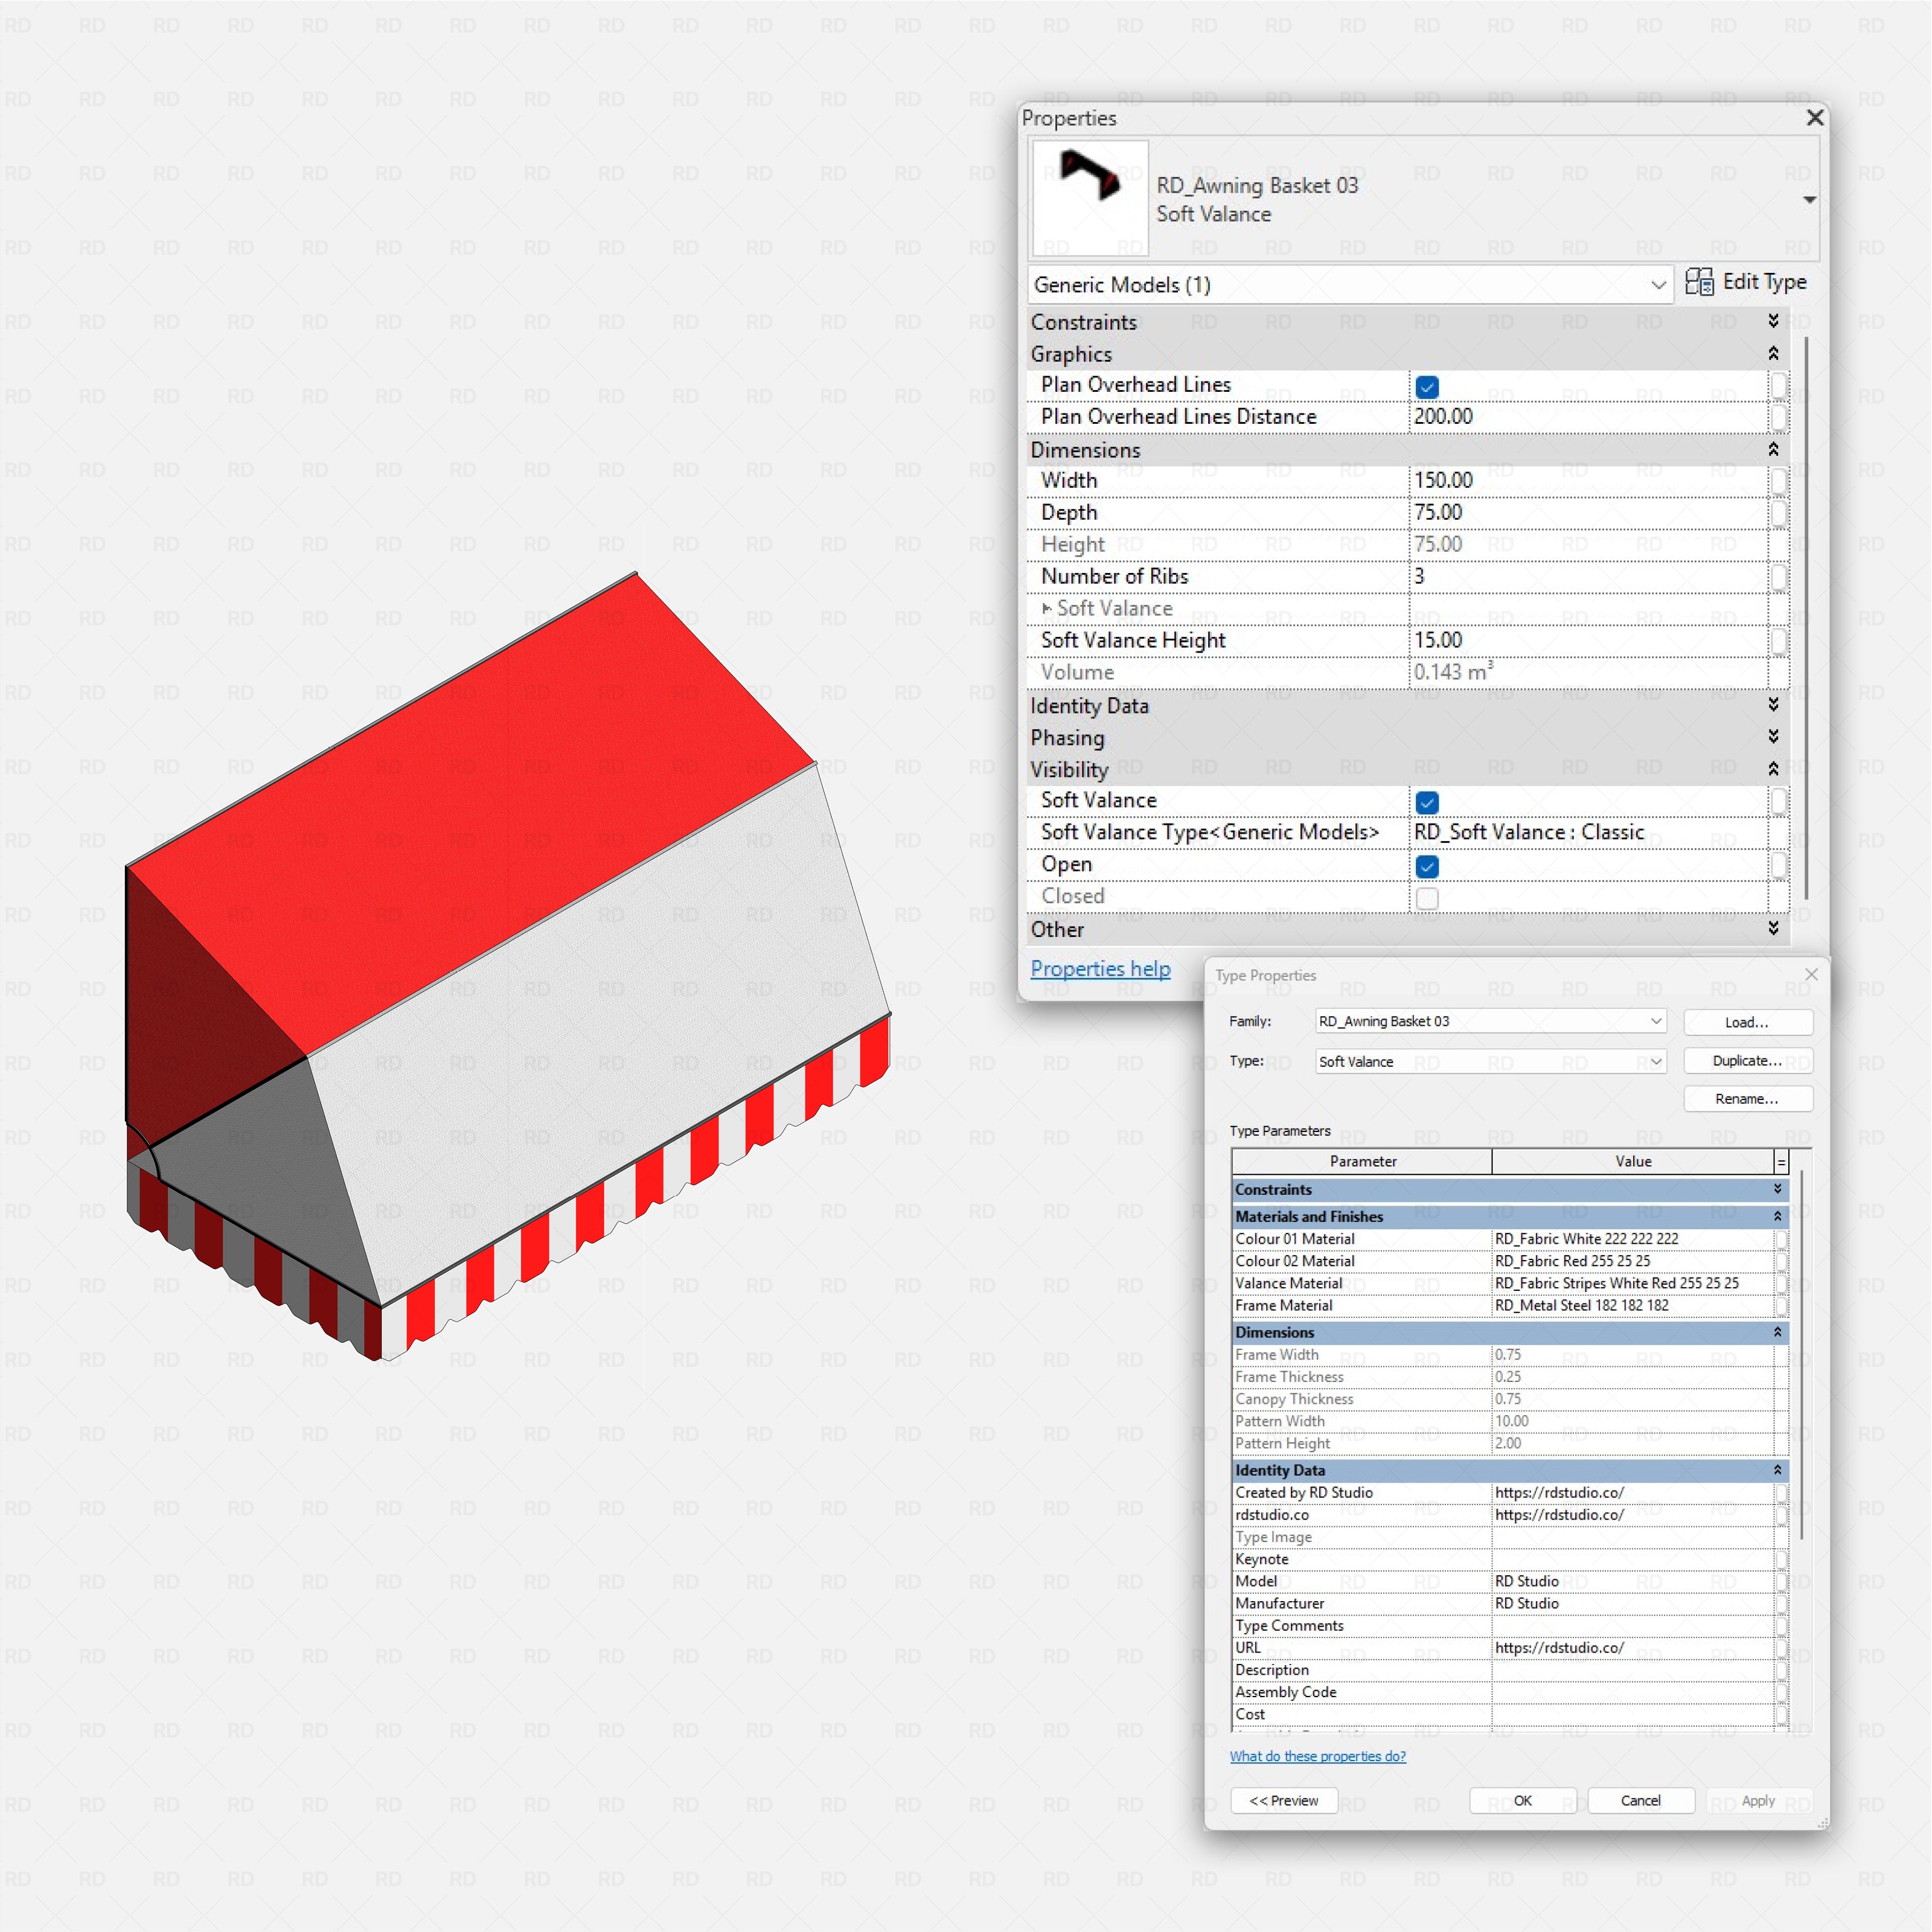The image size is (1932, 1932).
Task: Toggle the Plan Overhead Lines checkbox
Action: pos(1427,386)
